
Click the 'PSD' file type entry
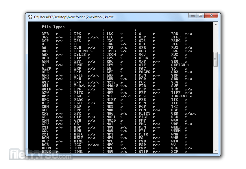coord(142,144)
